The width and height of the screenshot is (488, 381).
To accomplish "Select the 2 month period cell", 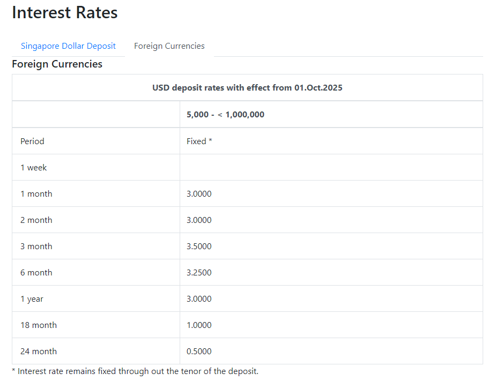I will pyautogui.click(x=36, y=220).
